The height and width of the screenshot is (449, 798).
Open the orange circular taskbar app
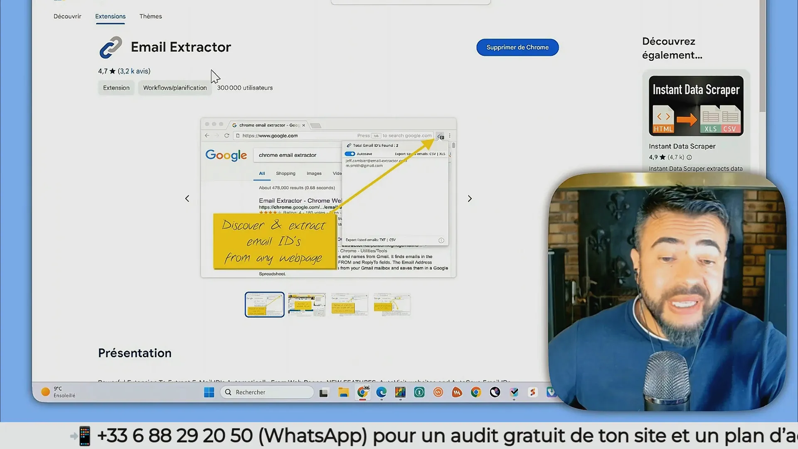(438, 392)
